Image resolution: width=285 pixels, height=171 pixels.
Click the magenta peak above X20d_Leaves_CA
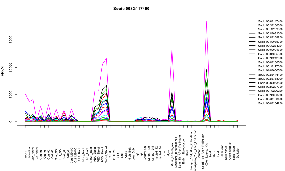tap(207, 21)
